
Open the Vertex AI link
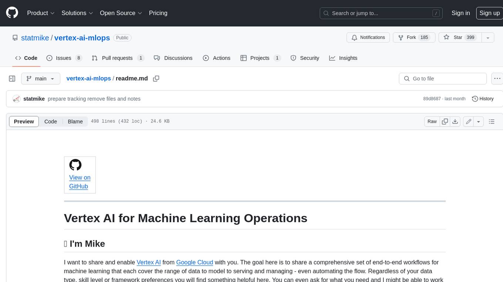pos(149,262)
